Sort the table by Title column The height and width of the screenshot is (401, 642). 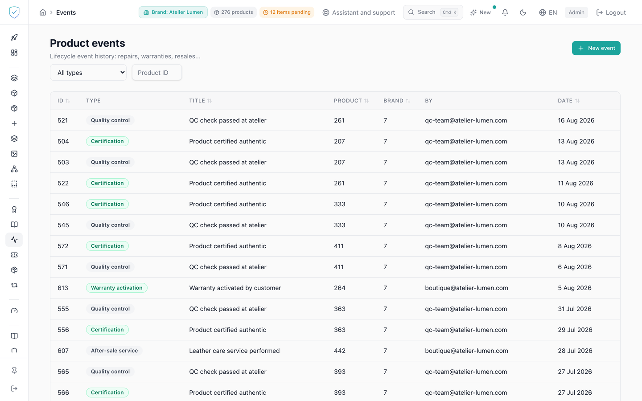click(201, 101)
